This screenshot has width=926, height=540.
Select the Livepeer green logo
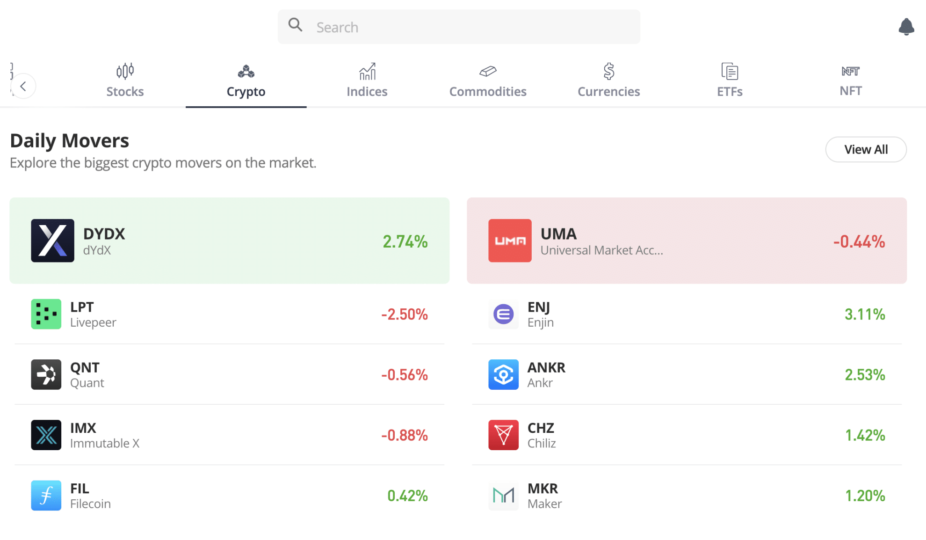[46, 314]
